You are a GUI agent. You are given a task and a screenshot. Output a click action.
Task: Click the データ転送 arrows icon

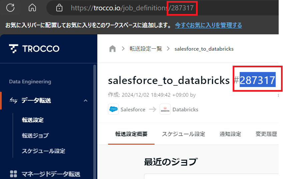click(13, 100)
